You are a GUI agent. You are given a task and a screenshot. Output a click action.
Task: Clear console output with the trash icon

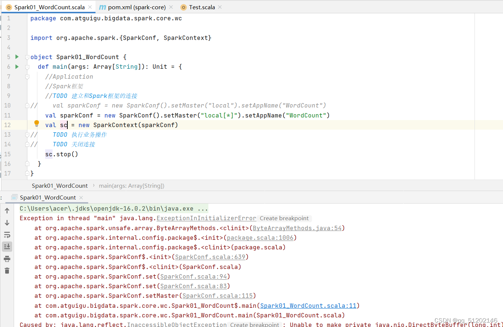(7, 270)
